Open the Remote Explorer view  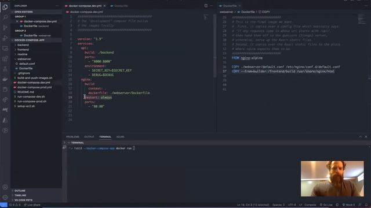click(x=5, y=49)
